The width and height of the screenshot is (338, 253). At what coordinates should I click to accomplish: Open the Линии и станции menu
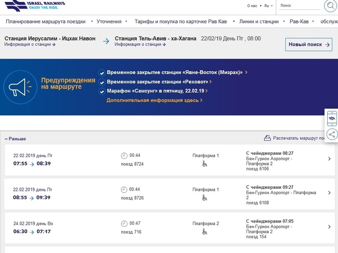coord(259,21)
